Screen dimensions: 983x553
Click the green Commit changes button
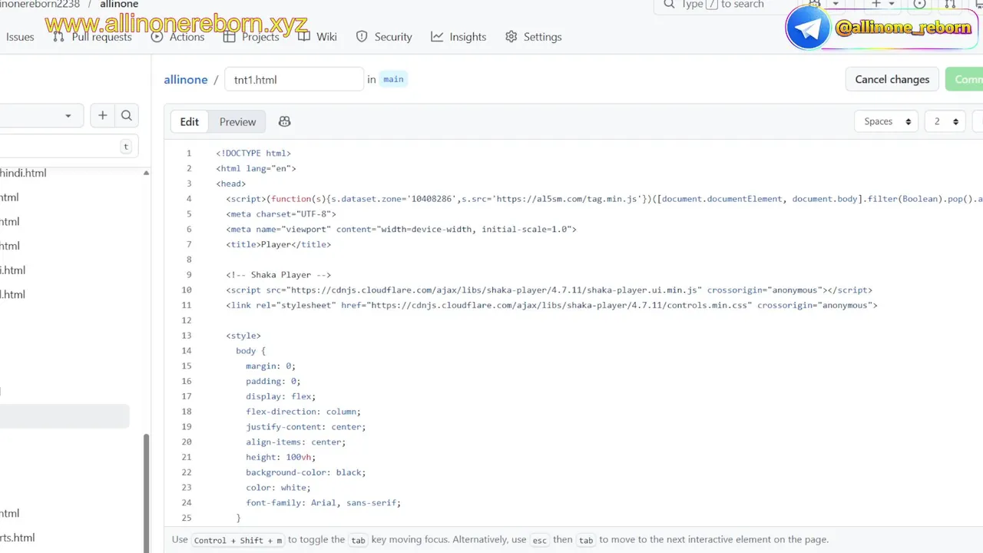point(965,79)
